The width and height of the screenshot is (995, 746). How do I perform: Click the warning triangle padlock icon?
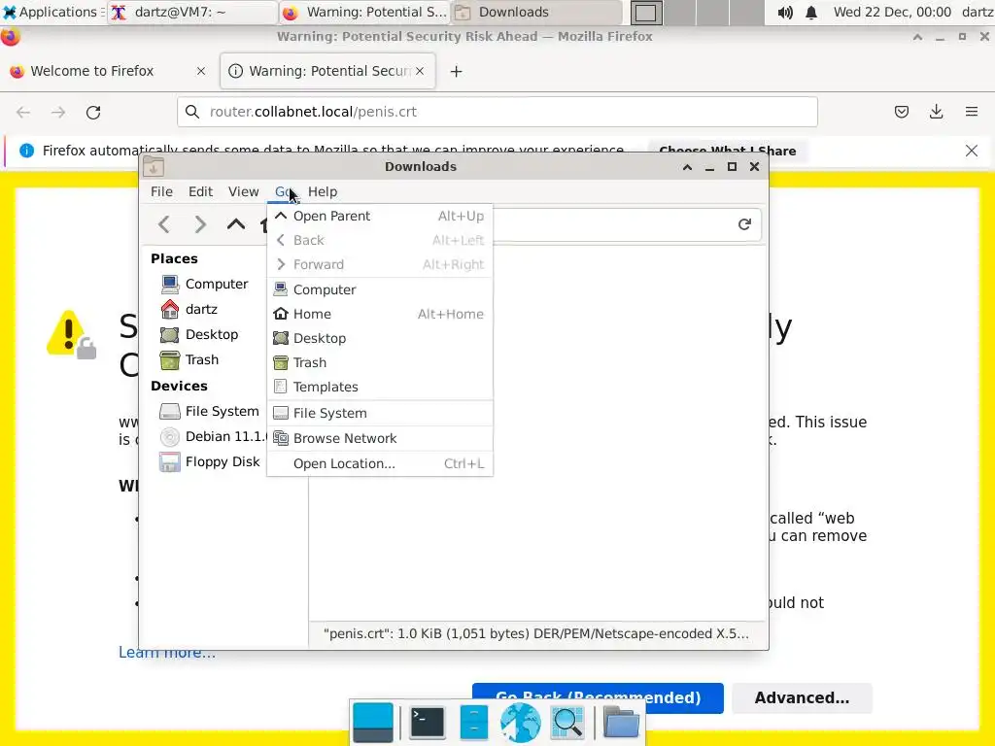70,335
